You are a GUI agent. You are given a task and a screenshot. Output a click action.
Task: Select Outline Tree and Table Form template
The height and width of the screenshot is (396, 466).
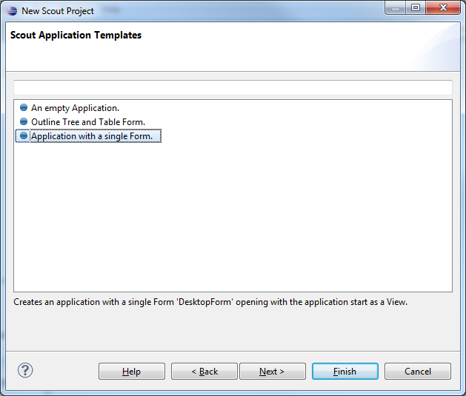(x=88, y=122)
